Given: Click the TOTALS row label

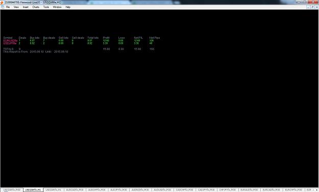Looking at the screenshot, I should click(x=9, y=49).
